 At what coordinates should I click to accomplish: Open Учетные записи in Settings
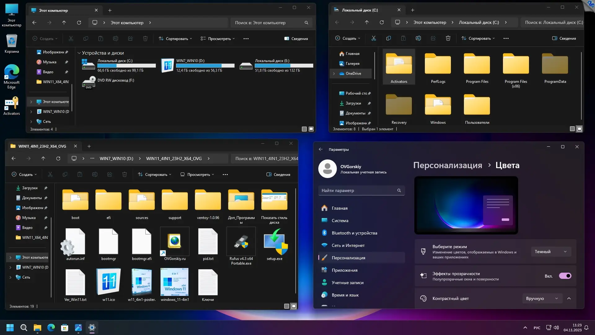[x=349, y=283]
